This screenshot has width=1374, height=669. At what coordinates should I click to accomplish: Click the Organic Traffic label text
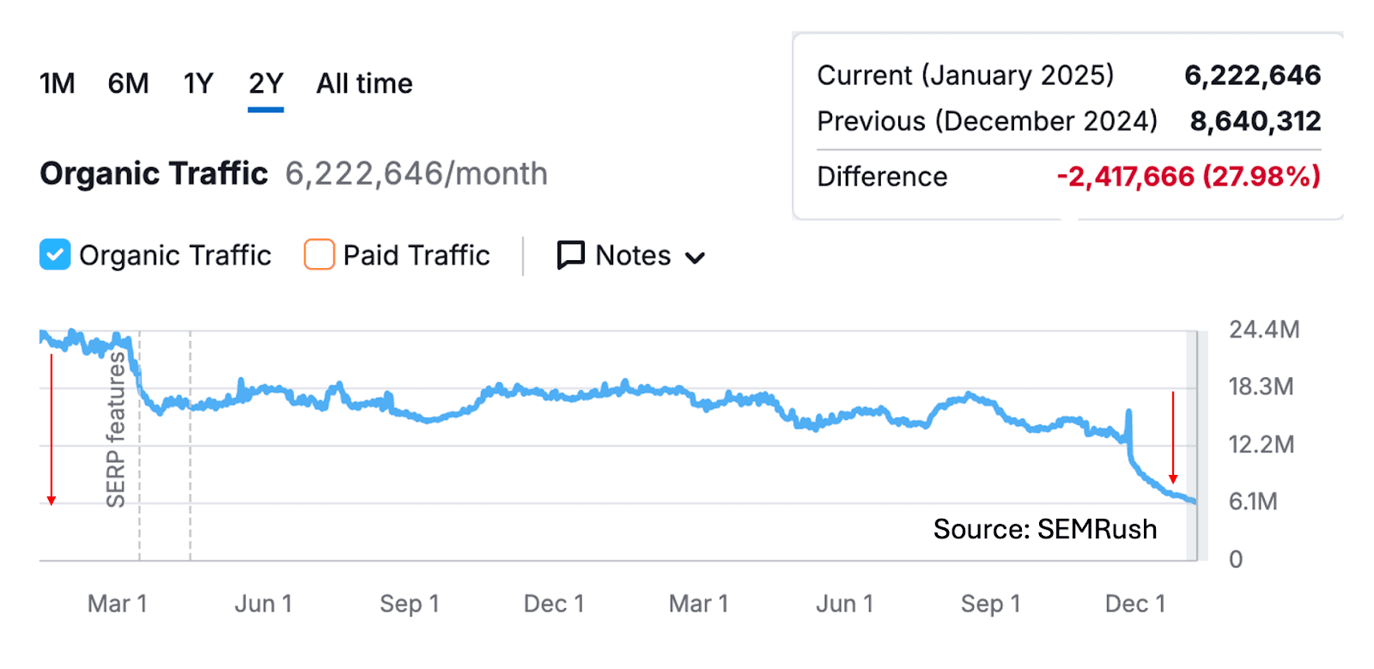pyautogui.click(x=175, y=255)
